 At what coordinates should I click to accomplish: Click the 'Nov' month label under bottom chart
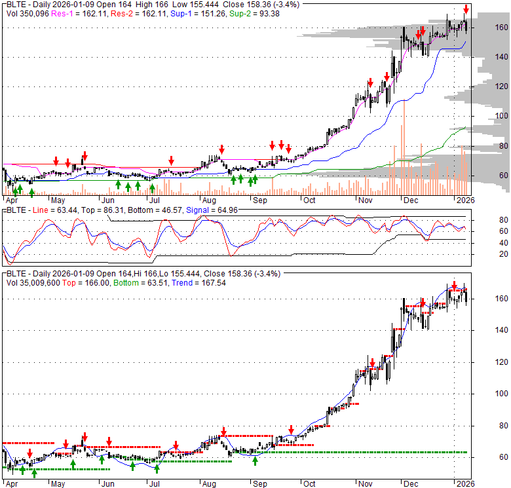click(365, 484)
